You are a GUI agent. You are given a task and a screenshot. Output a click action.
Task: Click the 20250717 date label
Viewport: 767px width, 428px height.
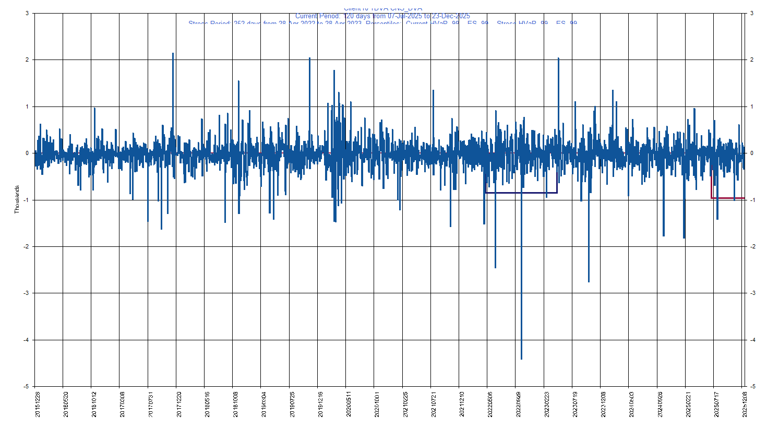pyautogui.click(x=717, y=403)
